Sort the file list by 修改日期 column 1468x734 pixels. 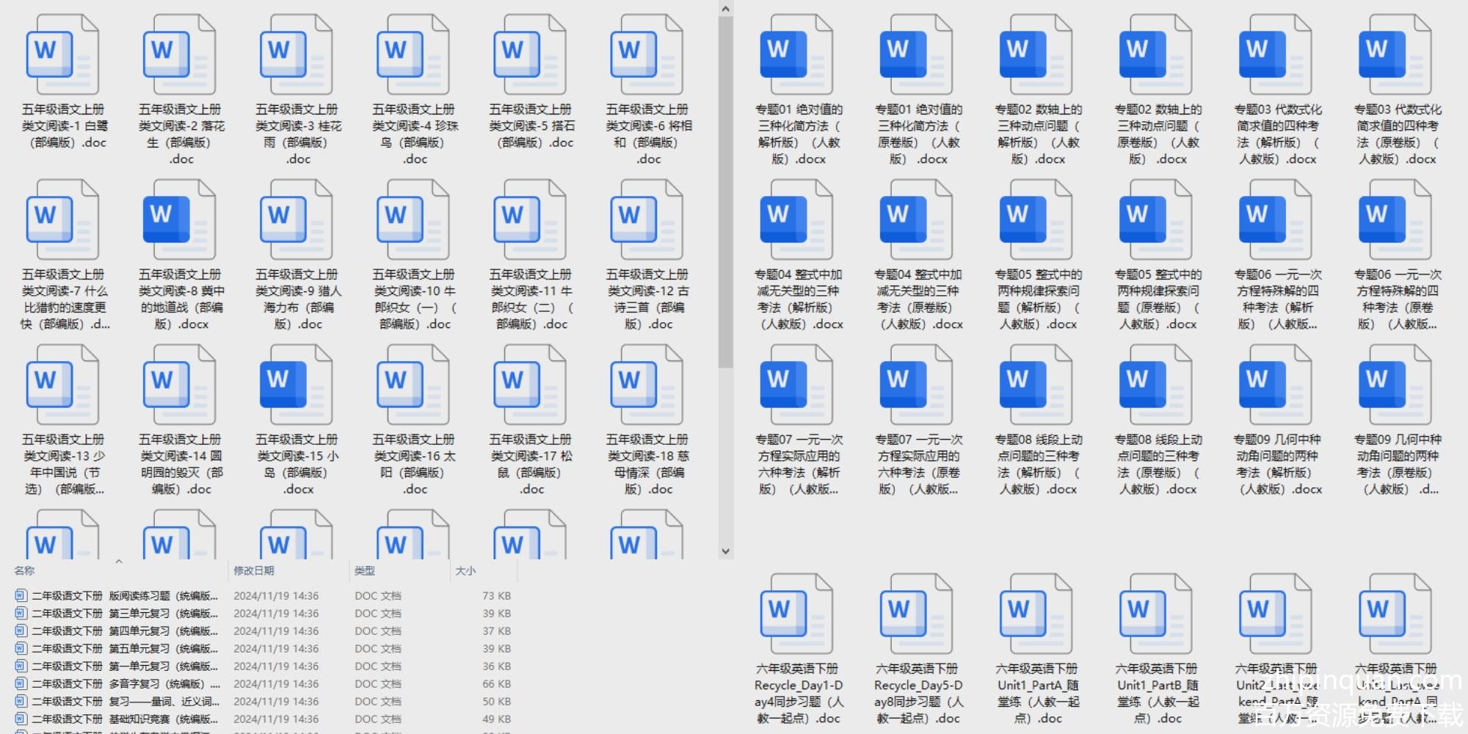[254, 570]
